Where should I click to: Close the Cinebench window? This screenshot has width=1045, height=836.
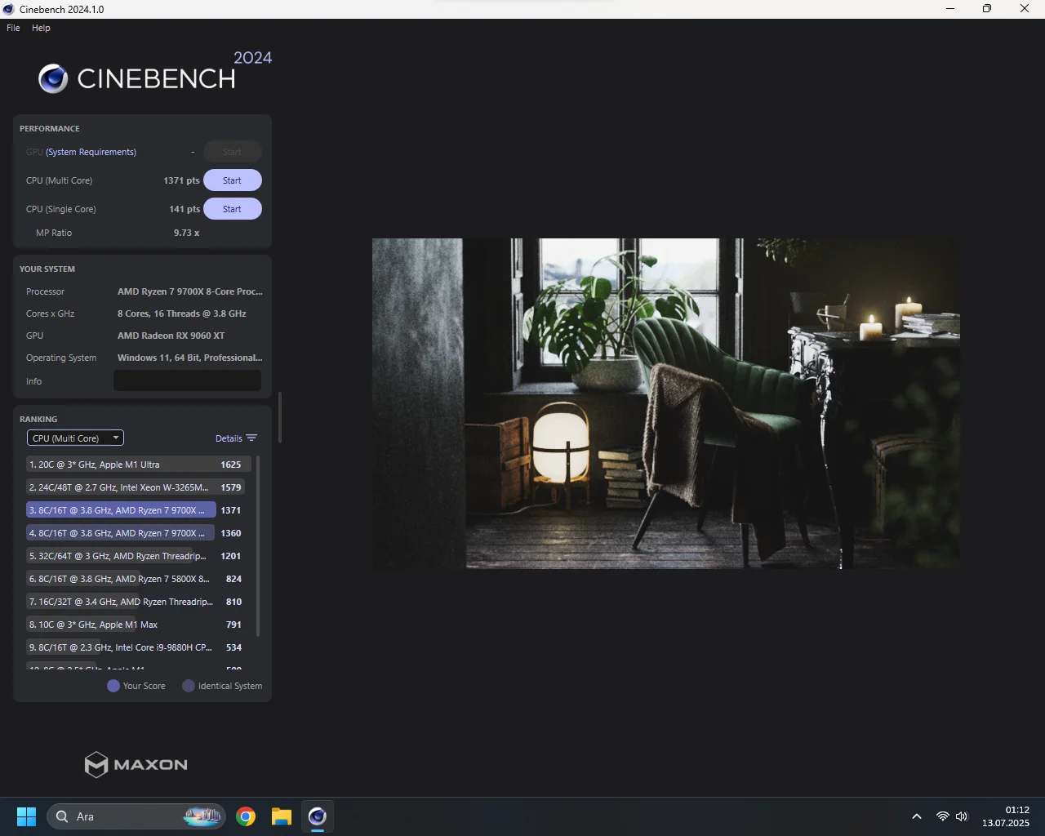pos(1025,9)
